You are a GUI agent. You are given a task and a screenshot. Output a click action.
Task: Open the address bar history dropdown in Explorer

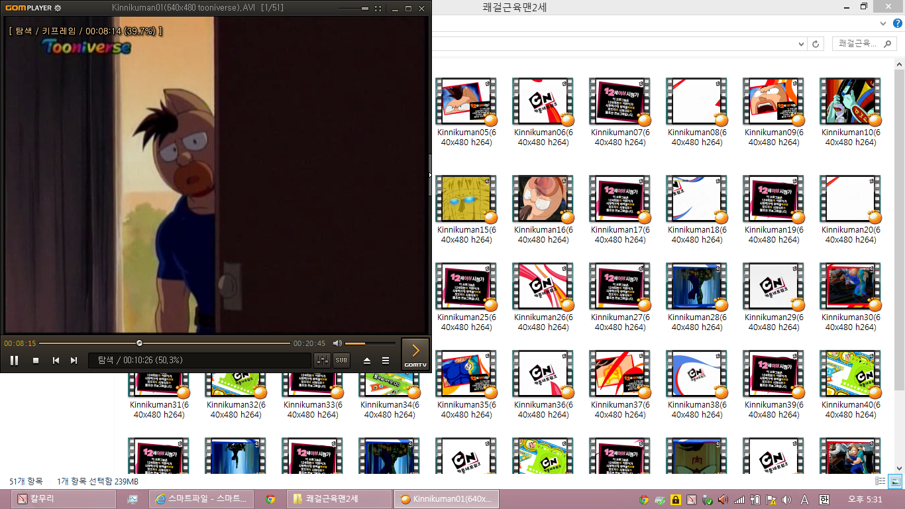click(801, 44)
